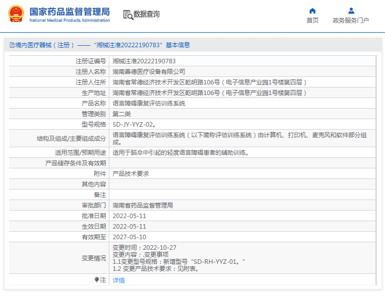
Task: Click the 型号规格 label
Action: (x=94, y=124)
